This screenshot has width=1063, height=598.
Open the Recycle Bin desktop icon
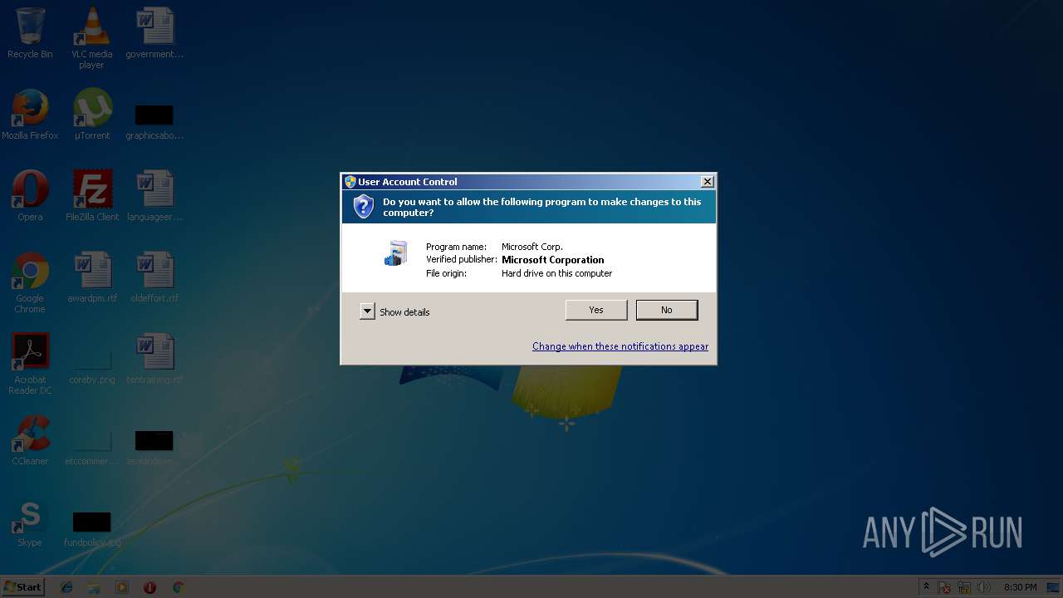pos(30,33)
